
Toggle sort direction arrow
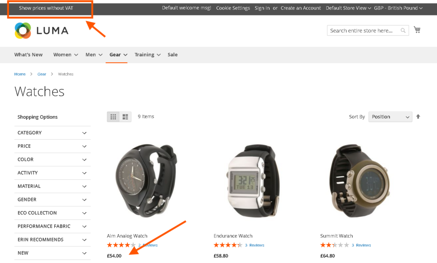tap(418, 117)
